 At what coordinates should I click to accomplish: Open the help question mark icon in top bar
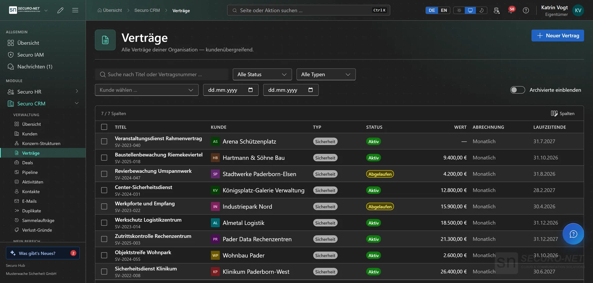(x=526, y=10)
